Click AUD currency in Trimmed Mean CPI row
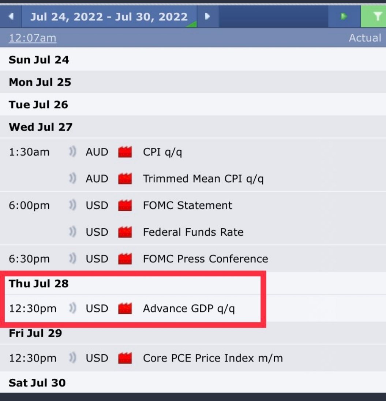This screenshot has width=386, height=401. point(97,179)
